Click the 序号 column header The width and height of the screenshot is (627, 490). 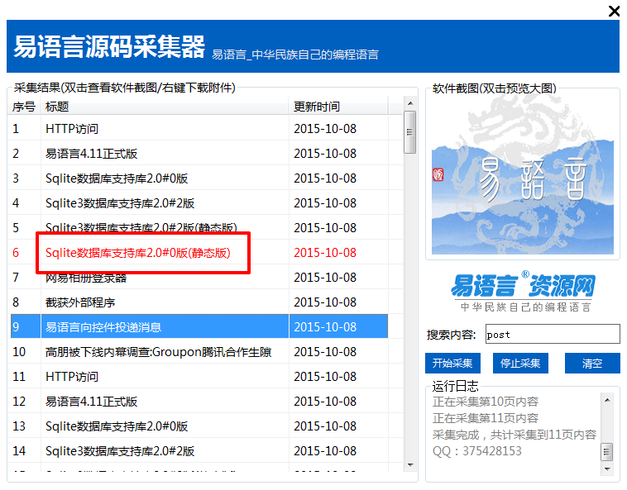[x=24, y=107]
